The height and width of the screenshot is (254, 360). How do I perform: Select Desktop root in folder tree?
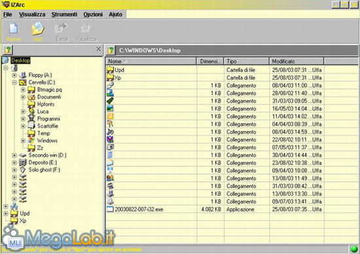click(20, 61)
